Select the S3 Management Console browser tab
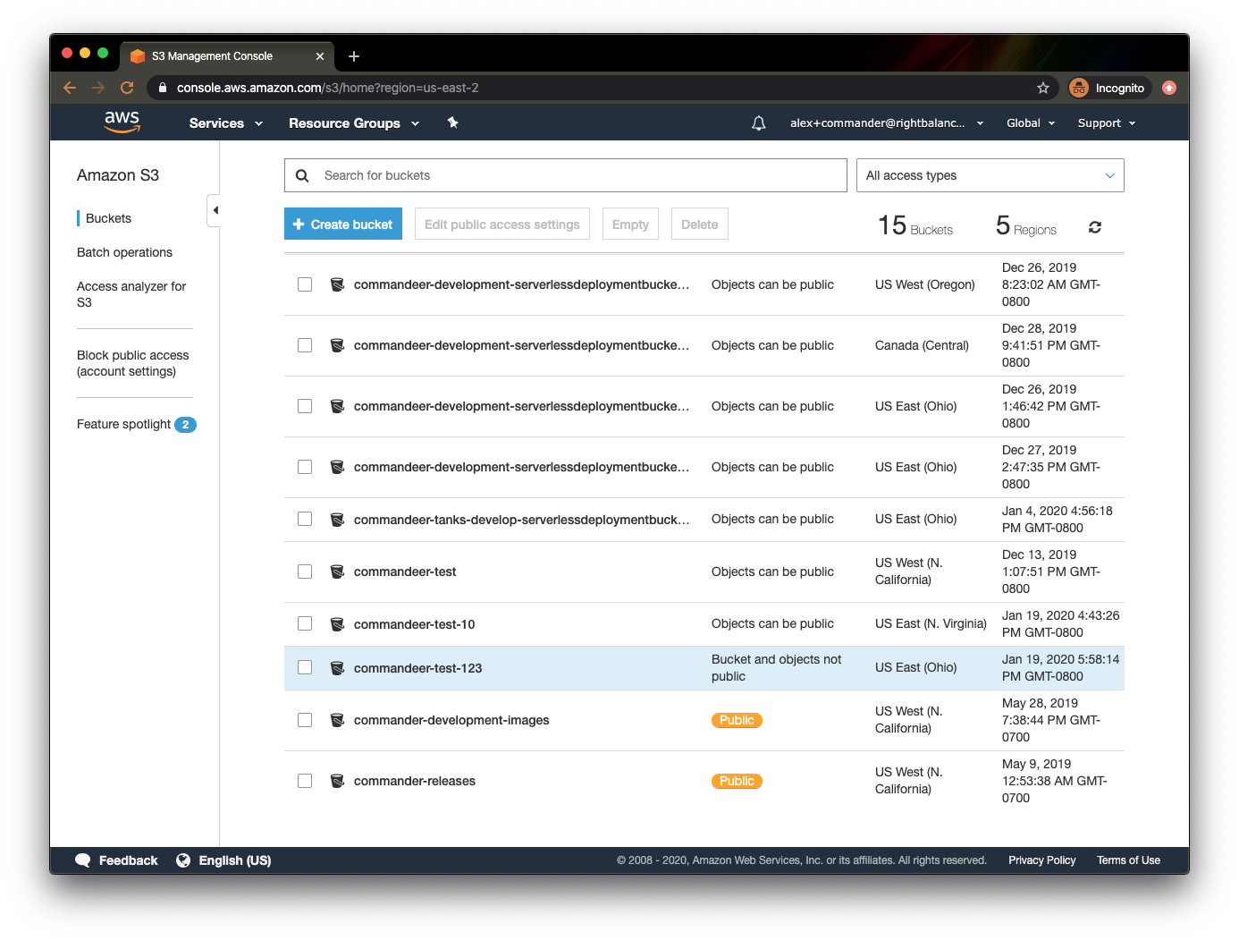This screenshot has height=940, width=1239. click(x=226, y=56)
